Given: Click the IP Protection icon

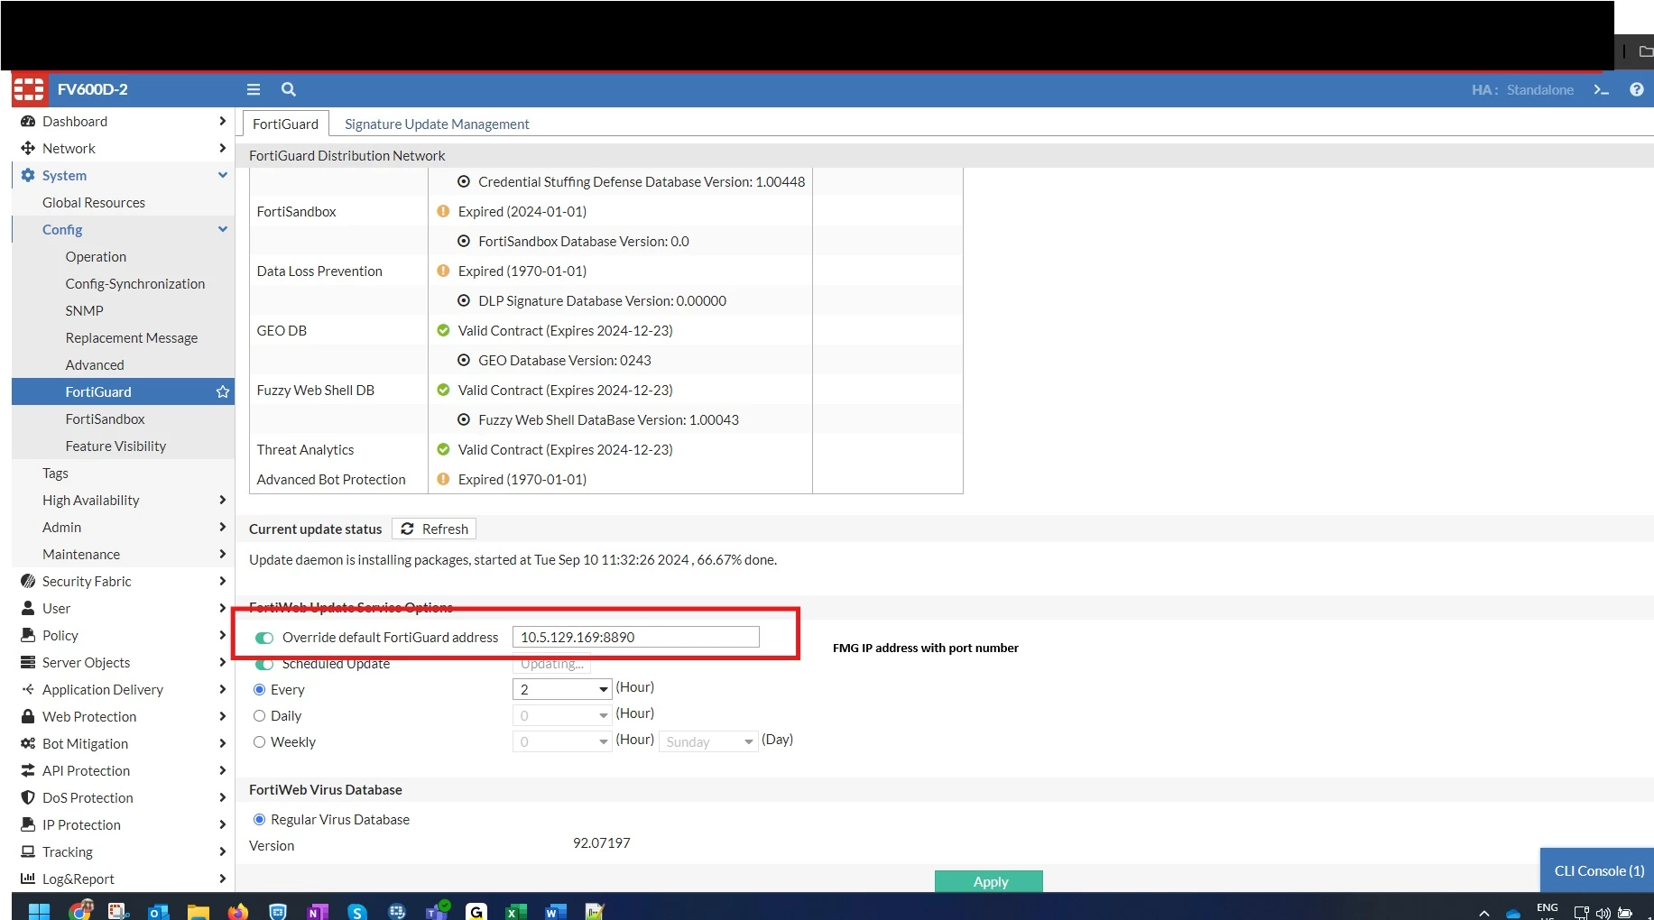Looking at the screenshot, I should (x=28, y=824).
